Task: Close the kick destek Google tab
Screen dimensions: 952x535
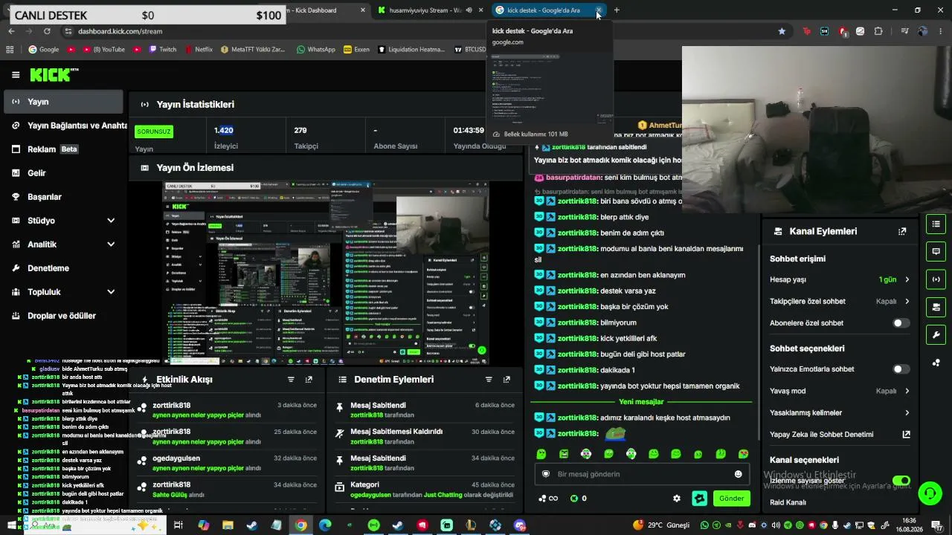Action: tap(599, 10)
